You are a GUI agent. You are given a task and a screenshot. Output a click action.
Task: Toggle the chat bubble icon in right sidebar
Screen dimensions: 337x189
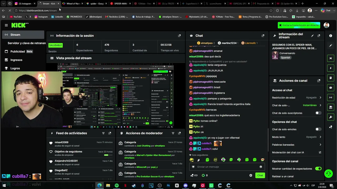[x=331, y=88]
